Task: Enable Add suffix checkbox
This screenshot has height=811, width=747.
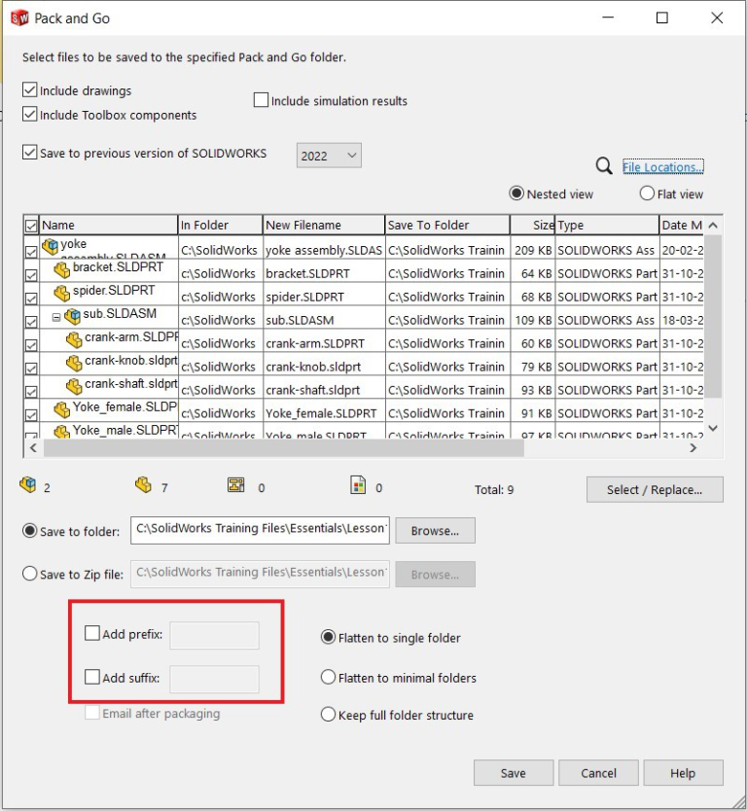Action: coord(92,677)
